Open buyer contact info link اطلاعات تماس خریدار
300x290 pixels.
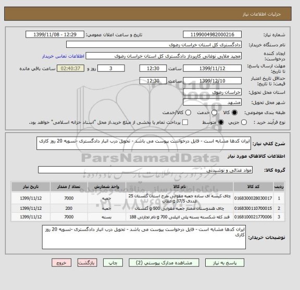coord(63,56)
